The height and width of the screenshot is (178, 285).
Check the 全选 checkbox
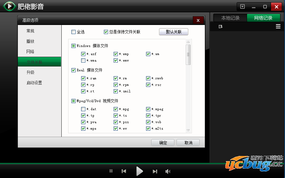[x=73, y=32]
